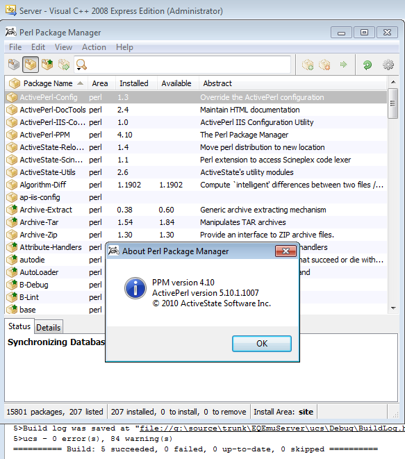Open the File menu
This screenshot has height=459, width=405.
[x=15, y=47]
